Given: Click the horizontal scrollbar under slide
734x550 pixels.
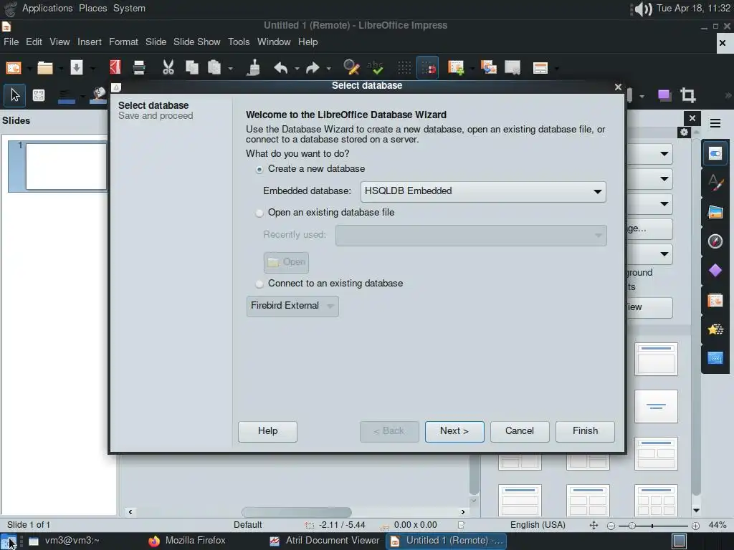Looking at the screenshot, I should point(296,512).
